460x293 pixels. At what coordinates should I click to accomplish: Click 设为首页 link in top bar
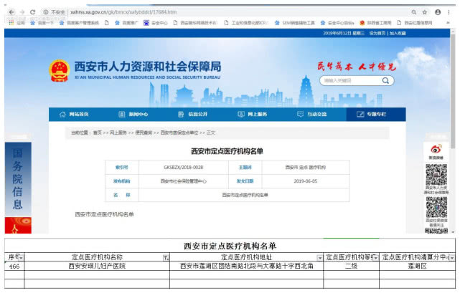tap(377, 33)
